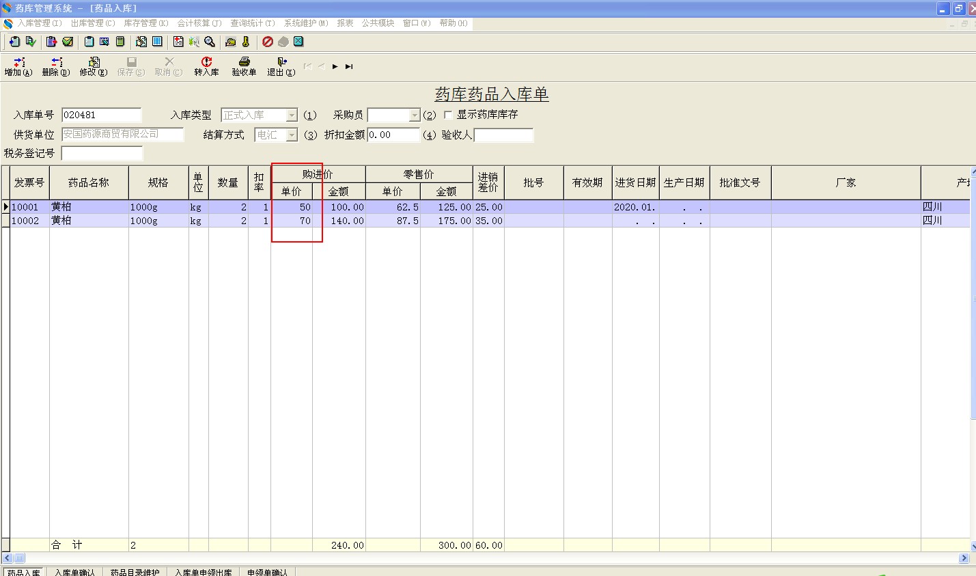The width and height of the screenshot is (976, 576).
Task: Click the yellow checkmark box toolbar icon
Action: click(68, 42)
